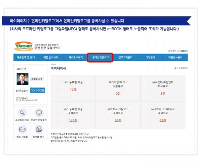201x164 pixels.
Task: Click the user profile photo
Action: pos(22,79)
